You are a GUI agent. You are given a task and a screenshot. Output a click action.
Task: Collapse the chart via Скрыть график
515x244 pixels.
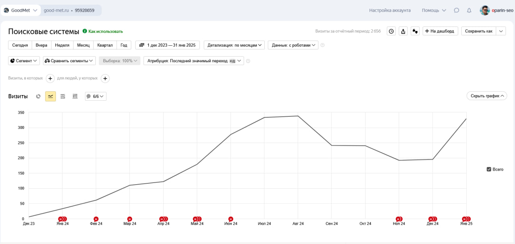(486, 96)
